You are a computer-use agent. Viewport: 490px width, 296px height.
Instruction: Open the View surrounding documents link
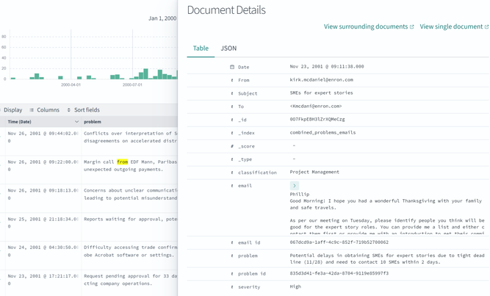tap(369, 26)
